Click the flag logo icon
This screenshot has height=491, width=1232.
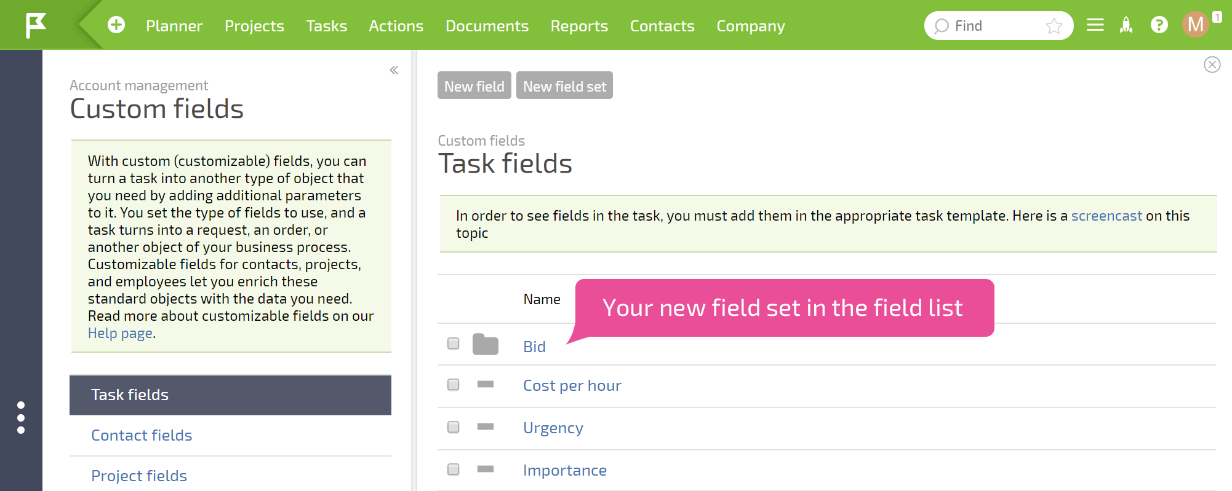(x=36, y=25)
